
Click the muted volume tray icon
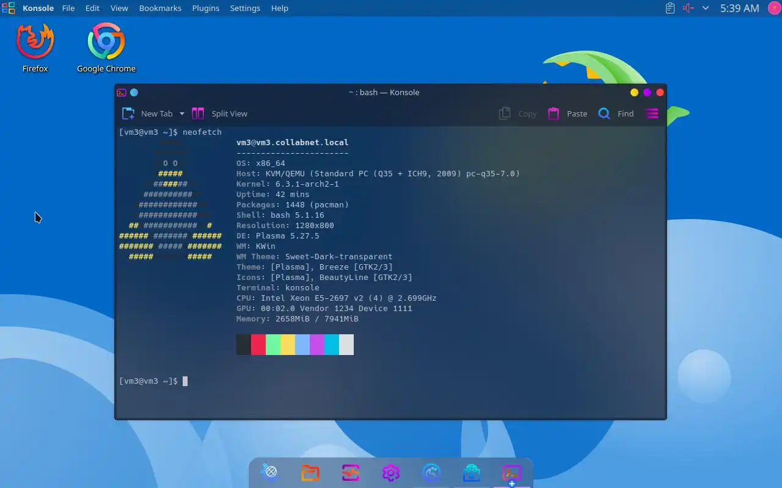pos(688,8)
